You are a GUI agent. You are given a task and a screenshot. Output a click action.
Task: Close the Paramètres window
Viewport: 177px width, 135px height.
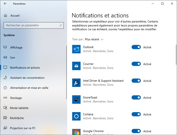172,4
